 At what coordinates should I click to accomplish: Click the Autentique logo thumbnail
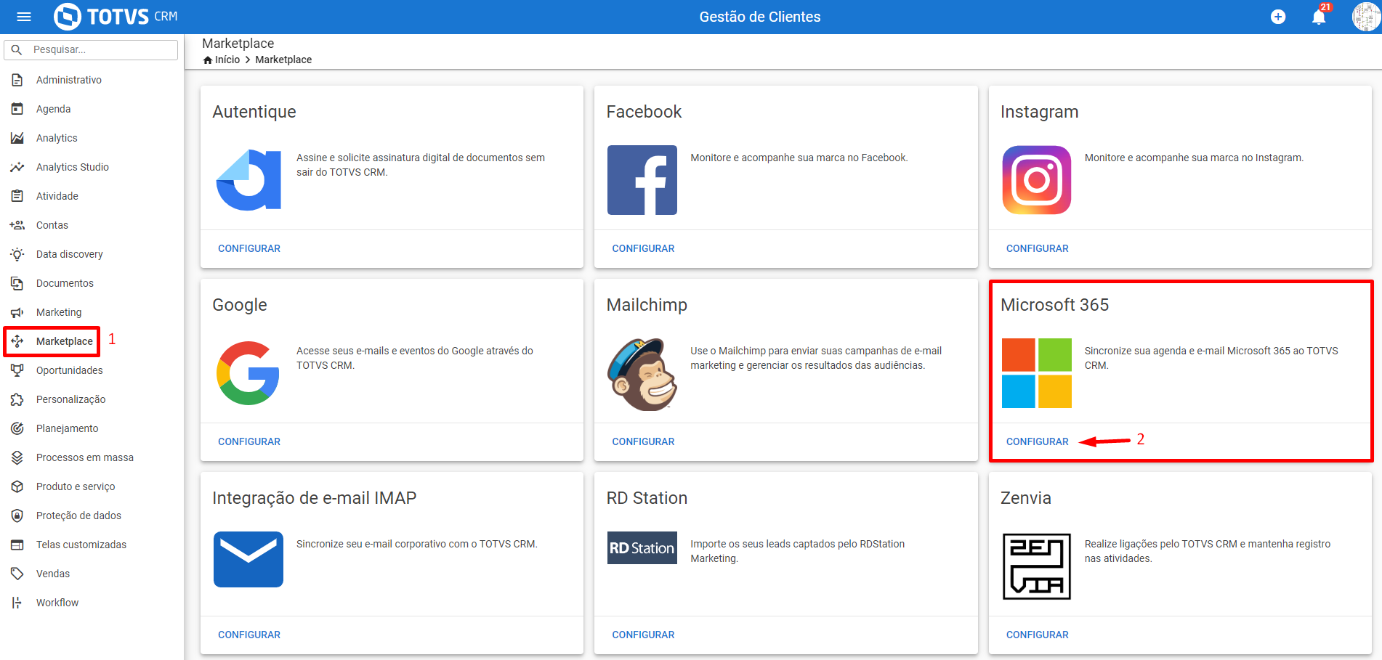[x=248, y=180]
